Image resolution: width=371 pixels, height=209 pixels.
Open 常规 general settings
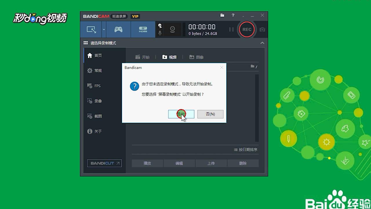[105, 71]
